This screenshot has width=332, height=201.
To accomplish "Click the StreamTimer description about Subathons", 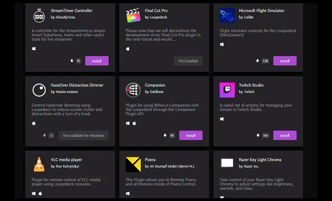I will 69,35.
